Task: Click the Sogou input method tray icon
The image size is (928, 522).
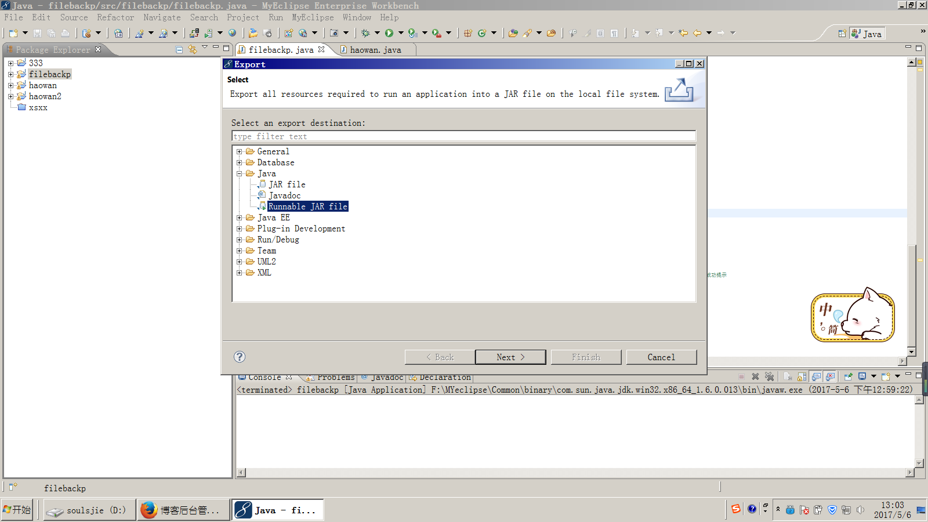Action: coord(736,509)
